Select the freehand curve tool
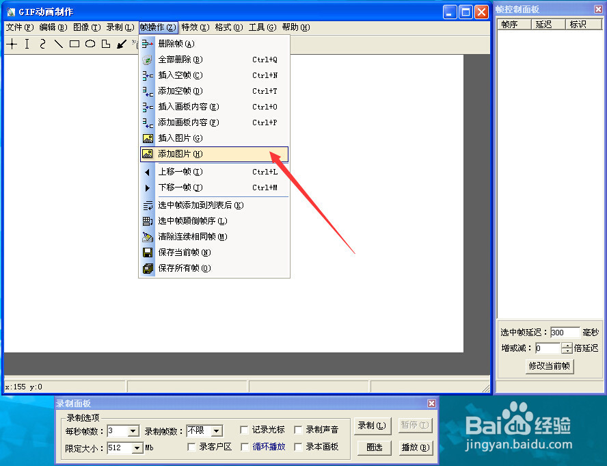The height and width of the screenshot is (466, 607). [x=42, y=44]
